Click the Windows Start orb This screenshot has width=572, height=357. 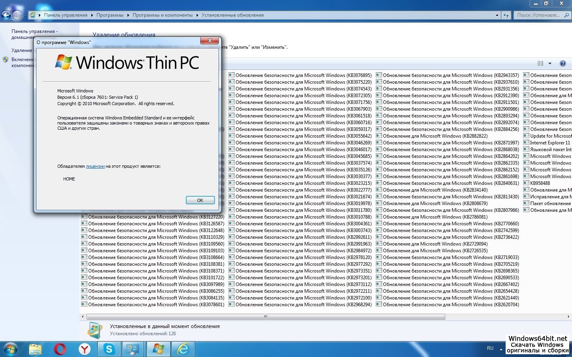[10, 349]
